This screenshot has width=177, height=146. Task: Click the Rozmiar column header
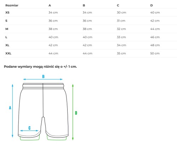[x=12, y=5]
